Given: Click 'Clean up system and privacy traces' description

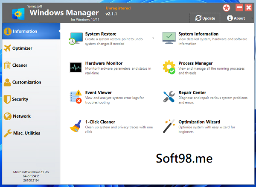Looking at the screenshot, I should [x=119, y=129].
